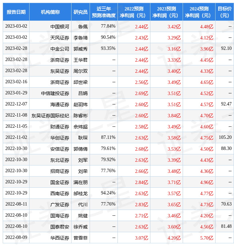Viewport: 234px width, 246px height.
Task: Select analyst 赵玥炜 in the table
Action: (x=81, y=104)
